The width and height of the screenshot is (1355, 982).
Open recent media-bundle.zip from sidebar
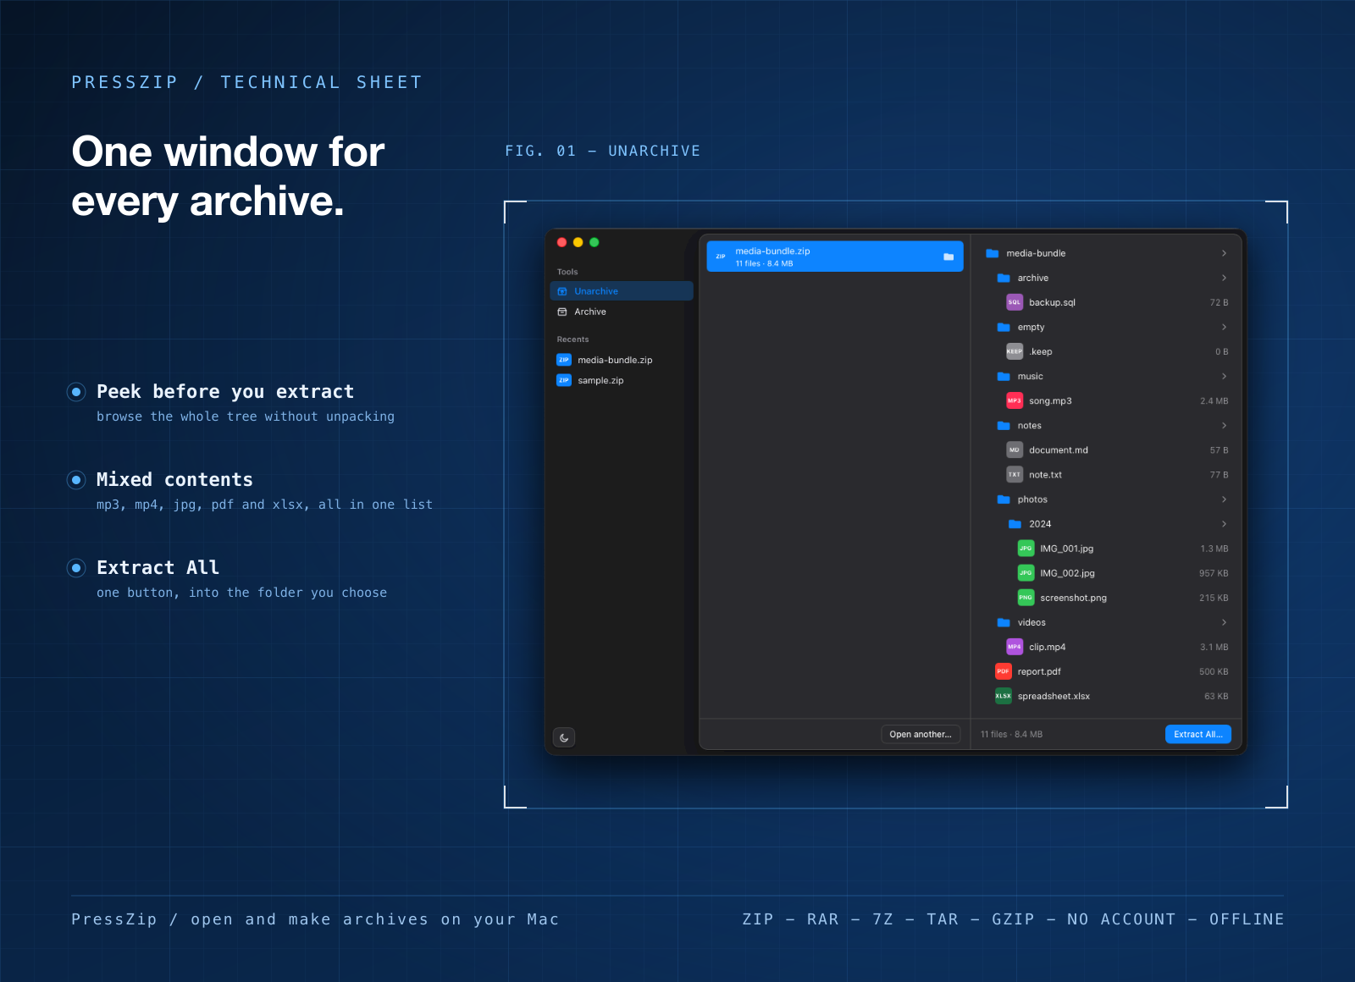(x=622, y=360)
